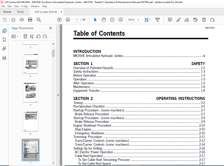Toggle Page Thumbnails panel in left sidebar

(x=4, y=31)
